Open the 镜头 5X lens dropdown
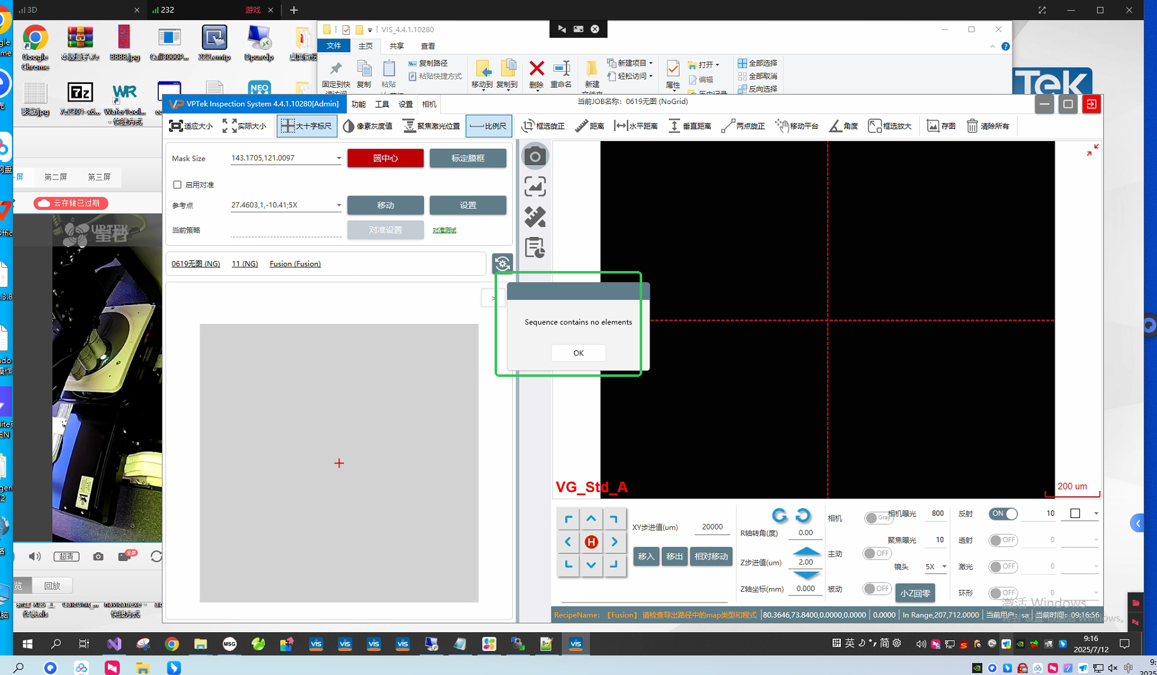This screenshot has height=675, width=1157. (936, 567)
